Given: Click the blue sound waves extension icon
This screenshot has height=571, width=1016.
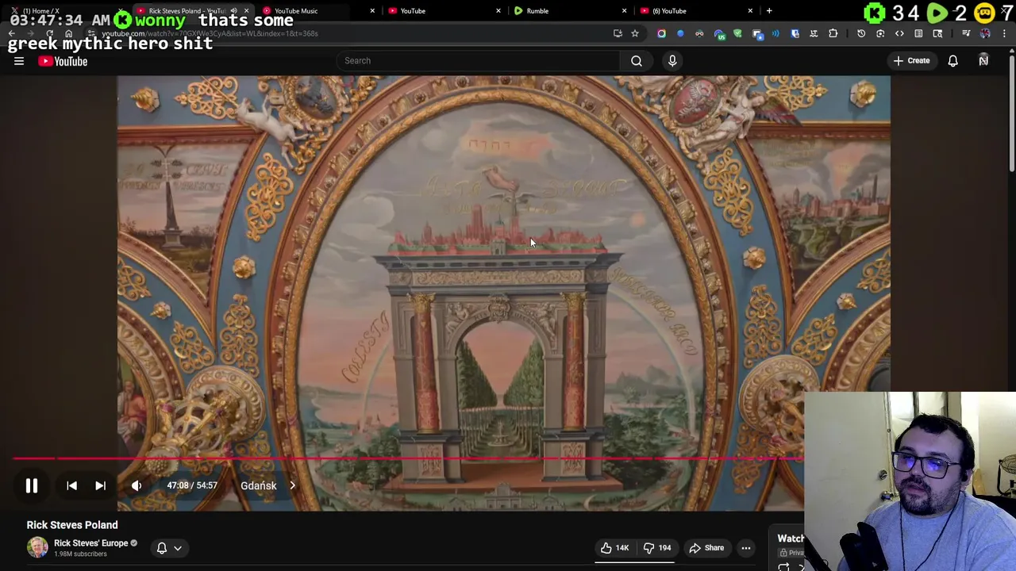Looking at the screenshot, I should (775, 33).
